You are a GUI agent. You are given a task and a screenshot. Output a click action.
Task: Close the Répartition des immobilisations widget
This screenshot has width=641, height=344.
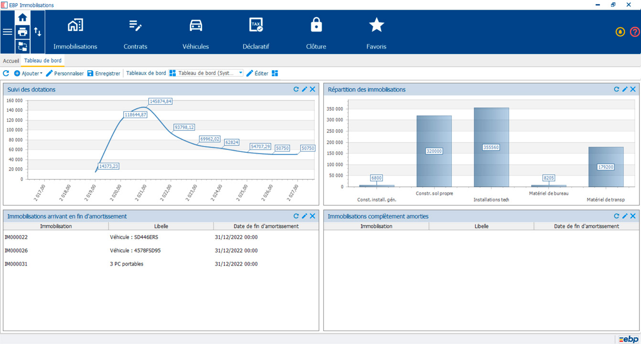pyautogui.click(x=633, y=89)
